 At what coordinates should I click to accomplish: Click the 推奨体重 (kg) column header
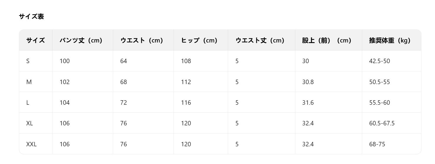390,40
